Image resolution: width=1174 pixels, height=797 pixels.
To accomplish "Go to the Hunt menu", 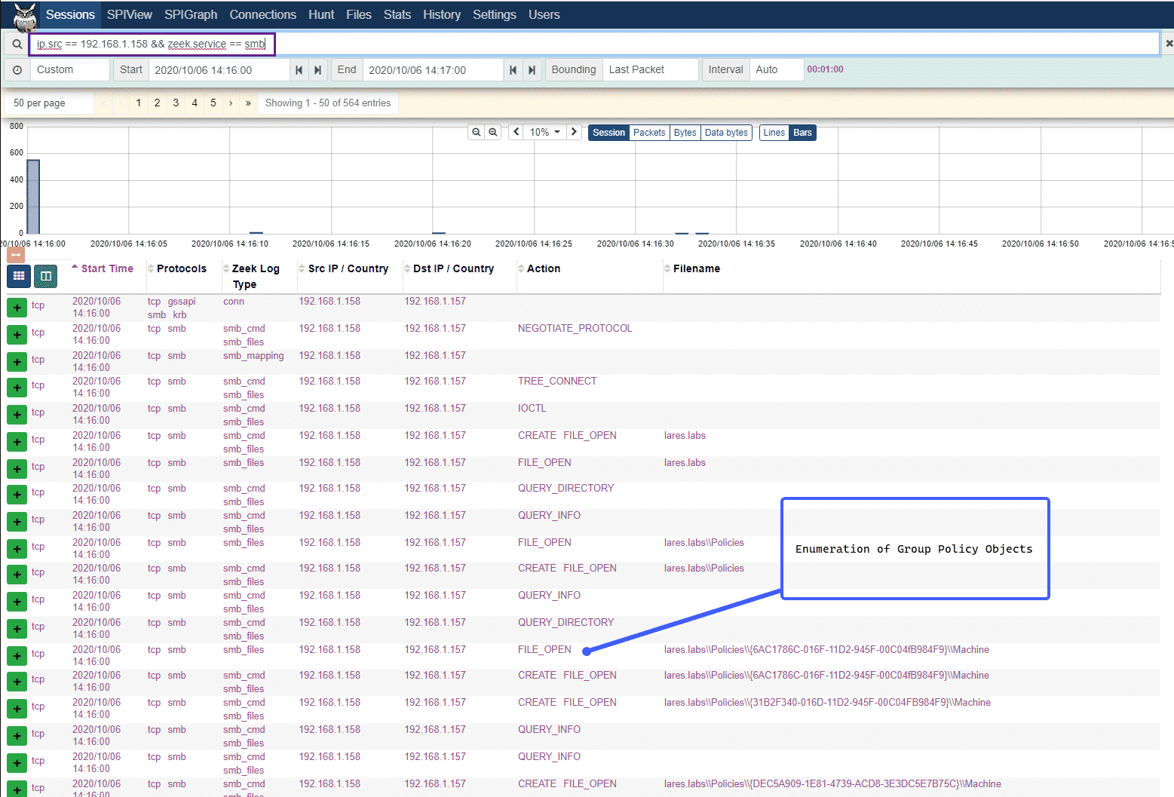I will click(x=320, y=14).
